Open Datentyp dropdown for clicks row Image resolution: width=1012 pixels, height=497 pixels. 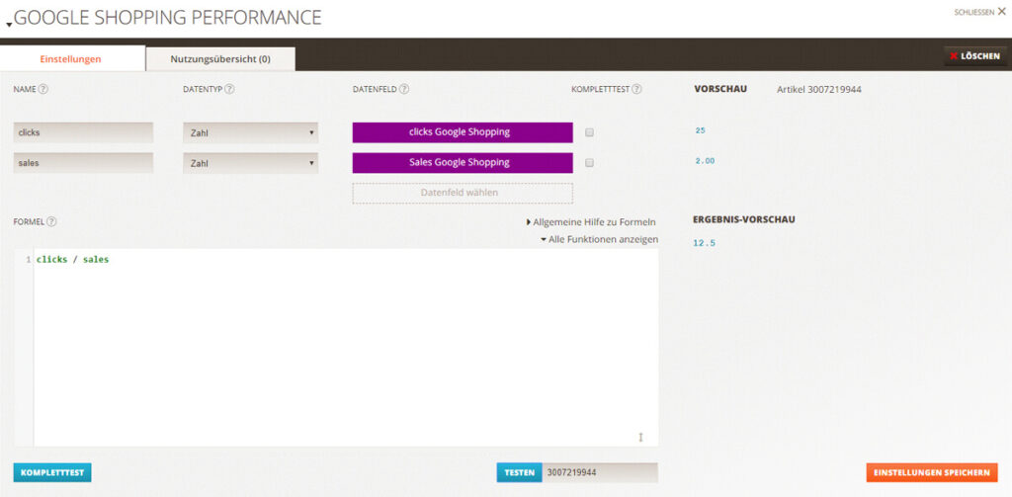[250, 133]
